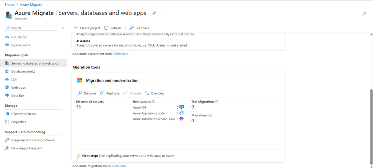The image size is (373, 168).
Task: Click the Azure Migrate building icon
Action: (8, 15)
